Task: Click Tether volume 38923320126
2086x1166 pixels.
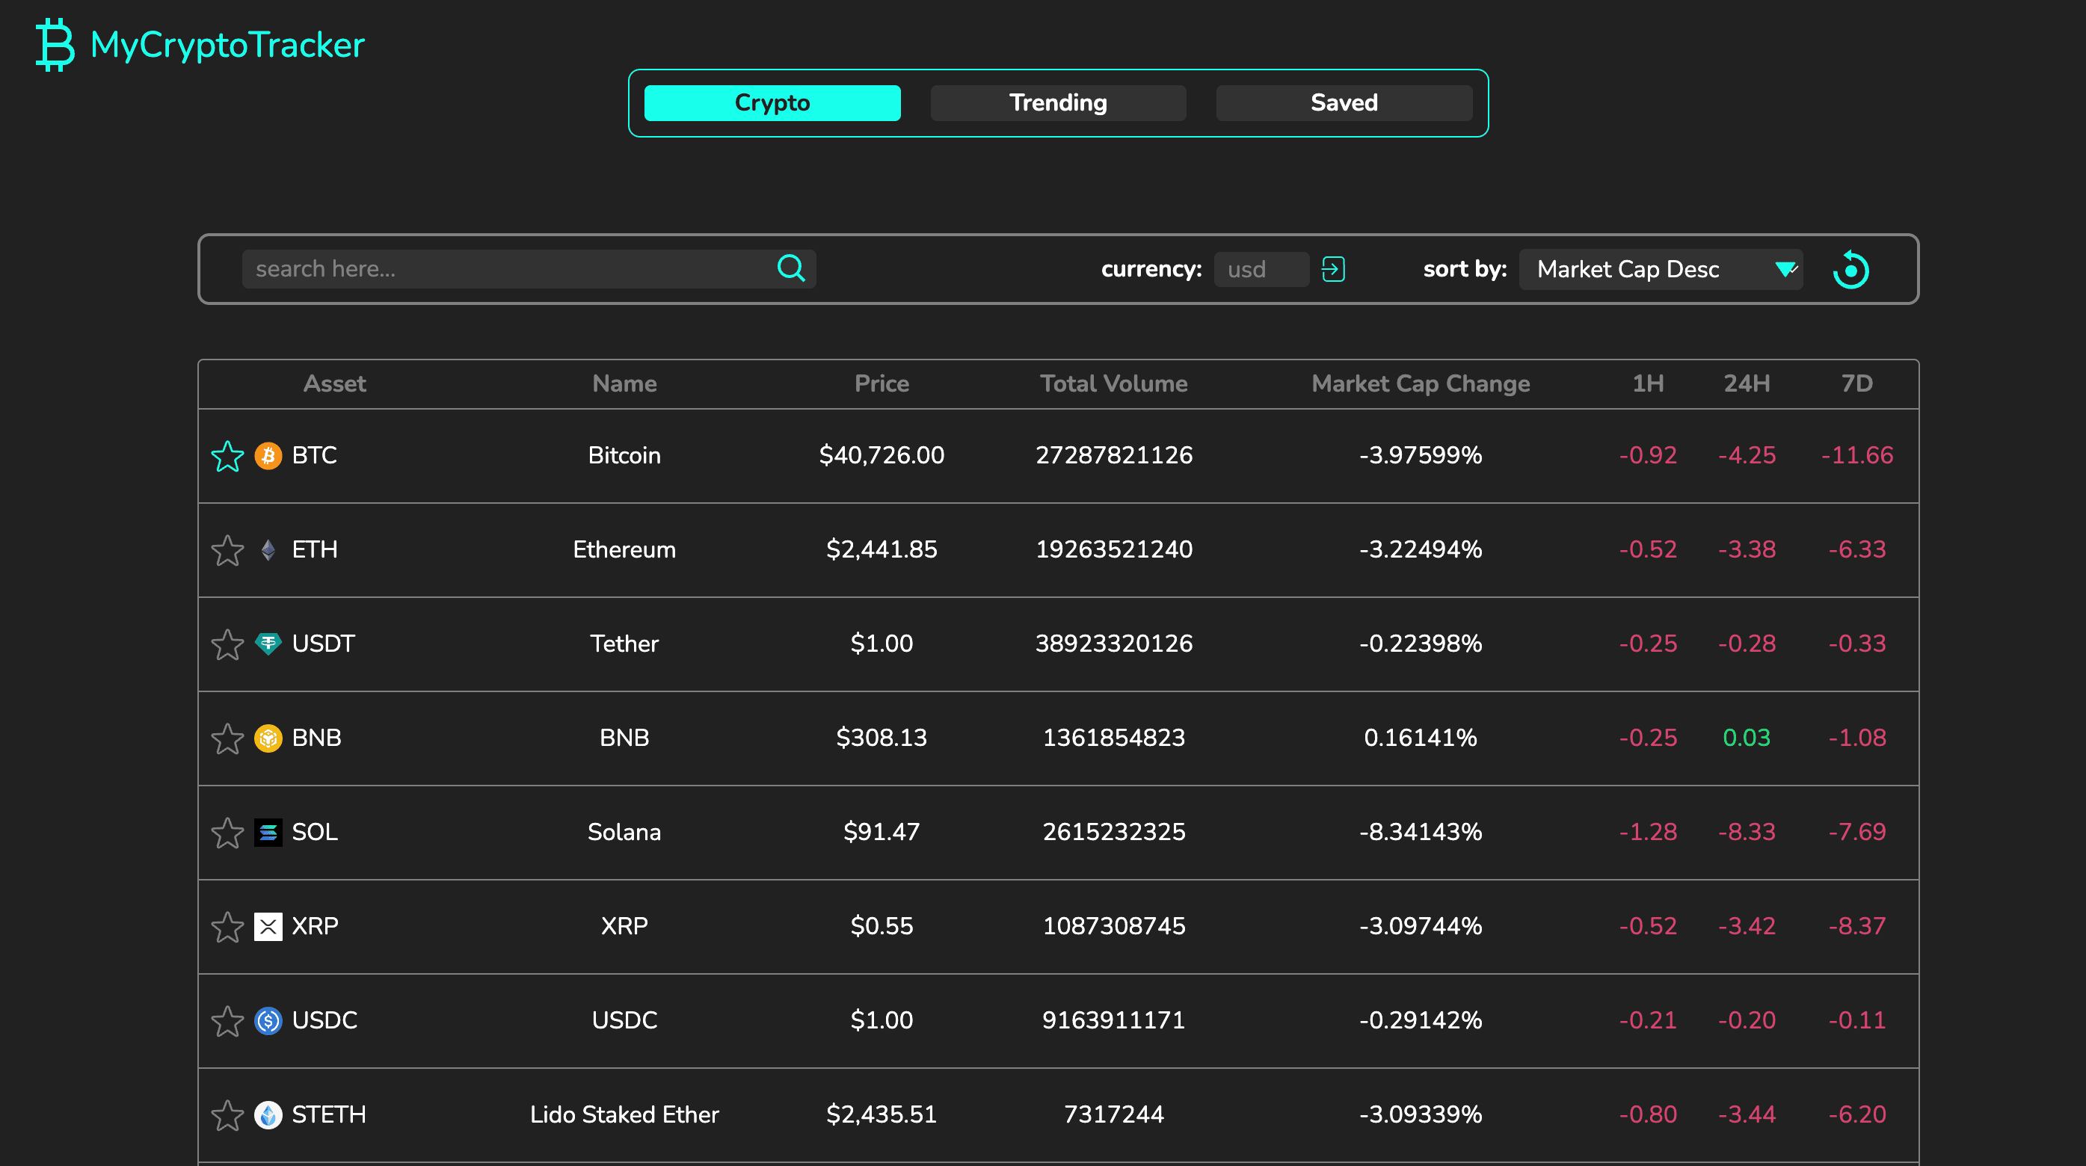Action: [x=1114, y=644]
